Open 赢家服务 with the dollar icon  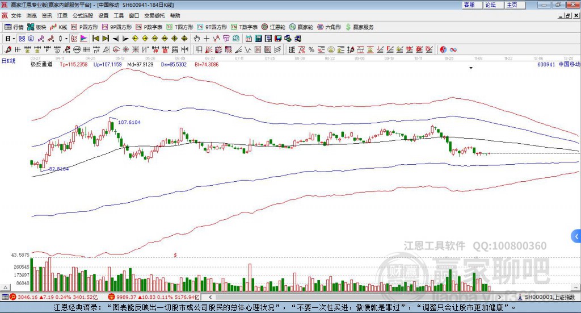pyautogui.click(x=359, y=27)
